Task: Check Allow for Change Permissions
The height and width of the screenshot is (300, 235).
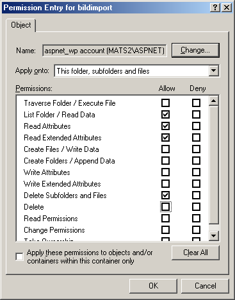Action: (x=165, y=229)
